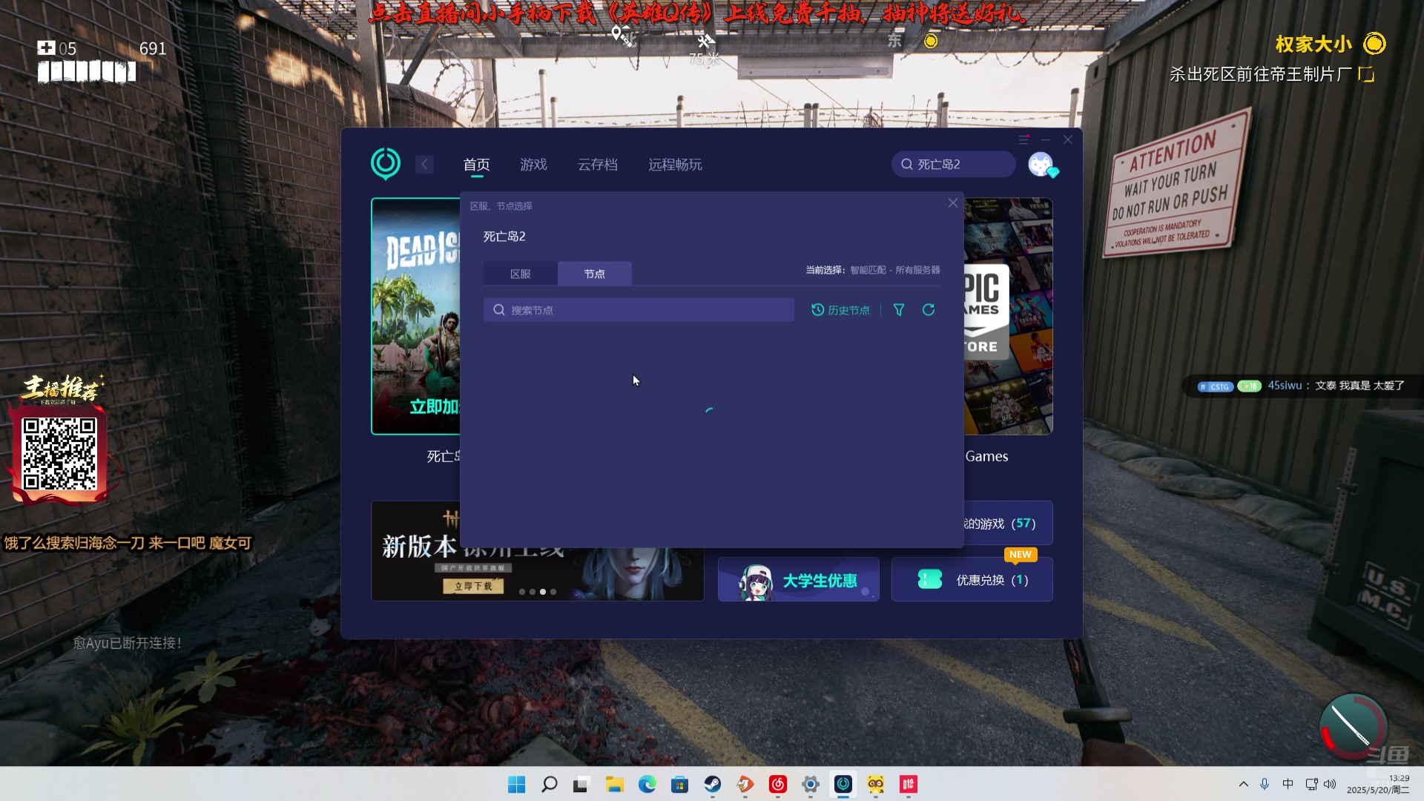Open Steam from the taskbar
This screenshot has height=801, width=1424.
click(x=713, y=785)
